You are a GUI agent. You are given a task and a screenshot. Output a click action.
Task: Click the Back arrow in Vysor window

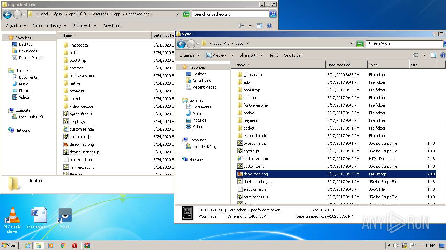[x=181, y=44]
